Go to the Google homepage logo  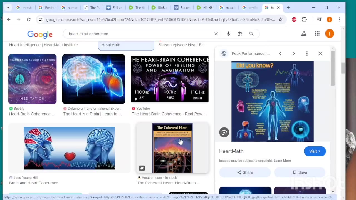click(x=40, y=34)
